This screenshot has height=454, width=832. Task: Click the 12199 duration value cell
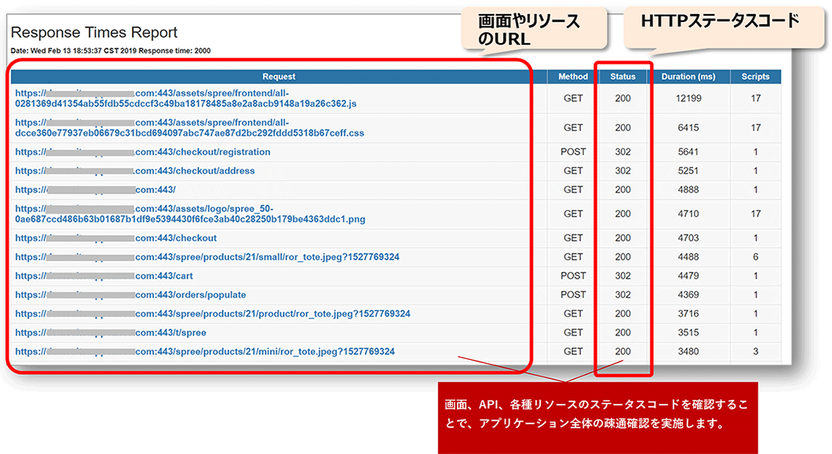coord(689,99)
